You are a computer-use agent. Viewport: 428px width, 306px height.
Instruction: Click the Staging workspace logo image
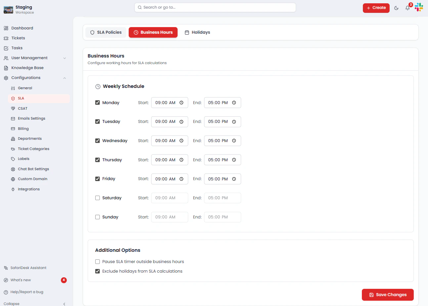pyautogui.click(x=8, y=10)
